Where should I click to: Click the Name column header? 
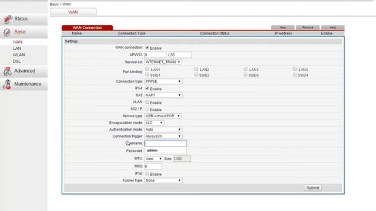coord(77,33)
